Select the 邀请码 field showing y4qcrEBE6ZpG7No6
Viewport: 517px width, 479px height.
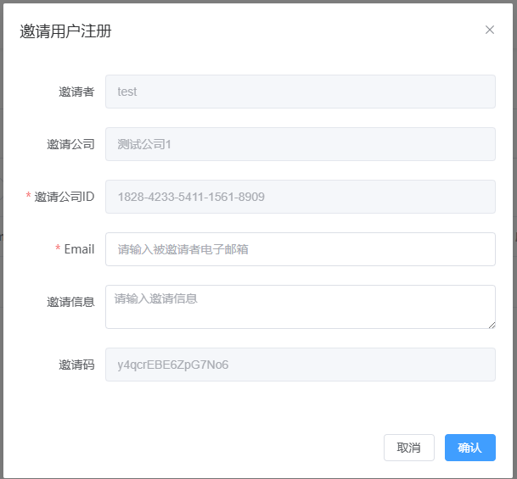point(300,365)
